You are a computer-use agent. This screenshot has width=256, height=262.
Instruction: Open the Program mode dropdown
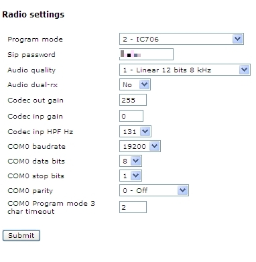(182, 39)
